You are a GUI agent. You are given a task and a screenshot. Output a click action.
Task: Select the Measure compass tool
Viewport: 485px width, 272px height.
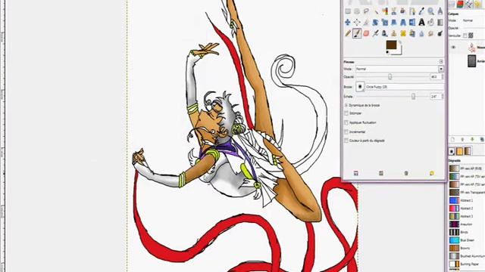[440, 11]
